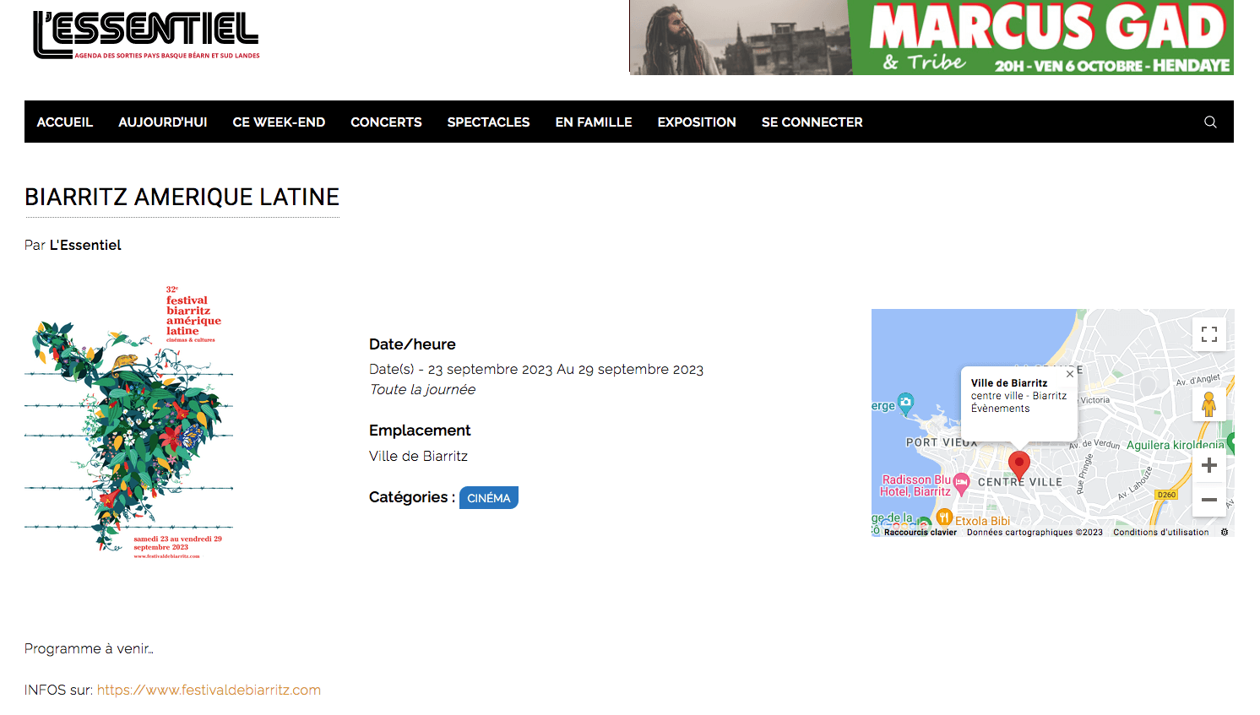Select the Street View pegman icon
Screen dimensions: 1260x715
tap(1209, 404)
